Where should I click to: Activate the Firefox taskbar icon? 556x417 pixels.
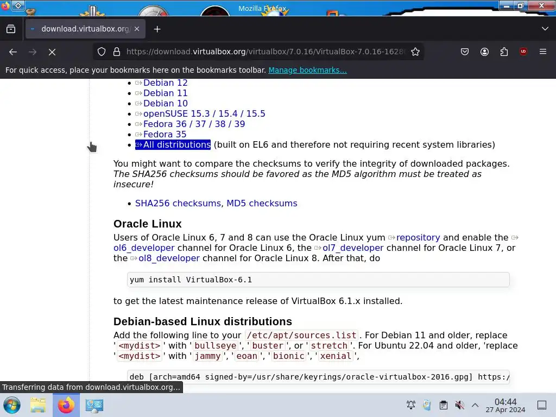point(66,405)
